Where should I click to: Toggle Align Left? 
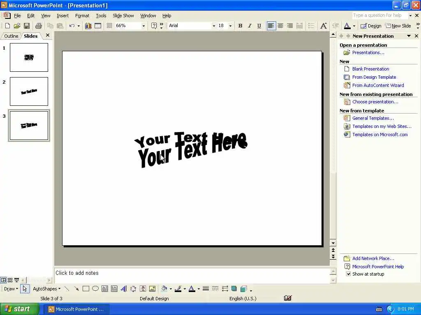(x=271, y=26)
